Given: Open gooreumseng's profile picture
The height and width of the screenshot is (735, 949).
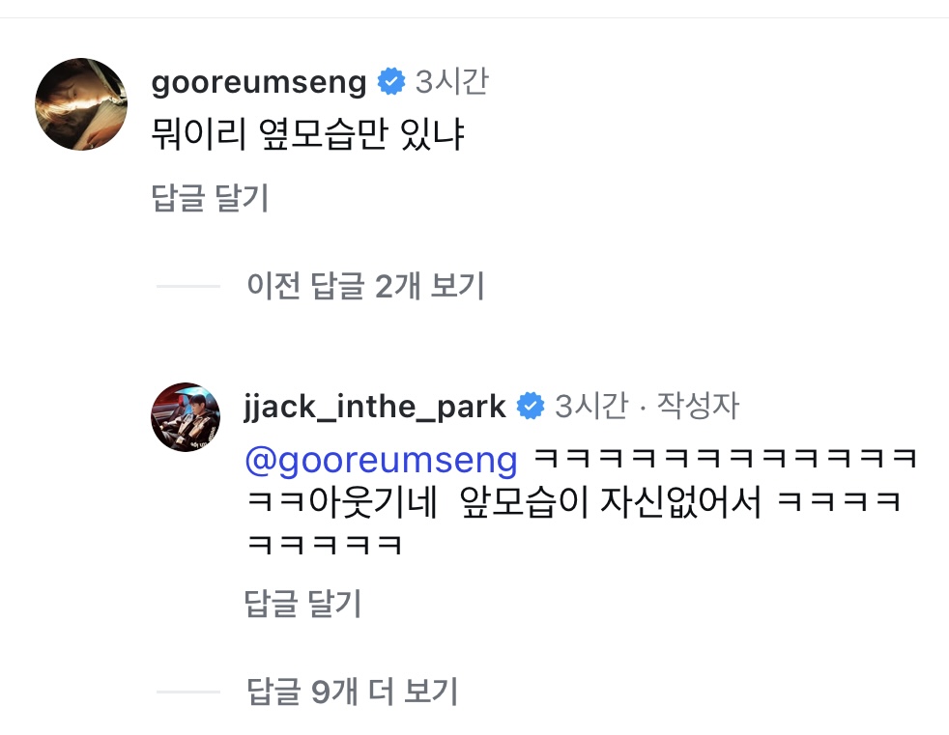Looking at the screenshot, I should click(x=81, y=104).
